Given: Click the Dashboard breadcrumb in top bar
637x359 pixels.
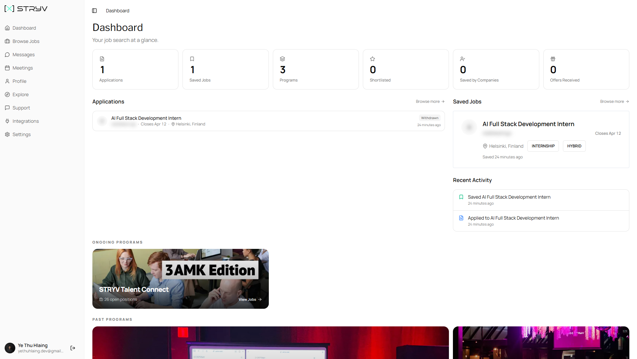Looking at the screenshot, I should 118,11.
